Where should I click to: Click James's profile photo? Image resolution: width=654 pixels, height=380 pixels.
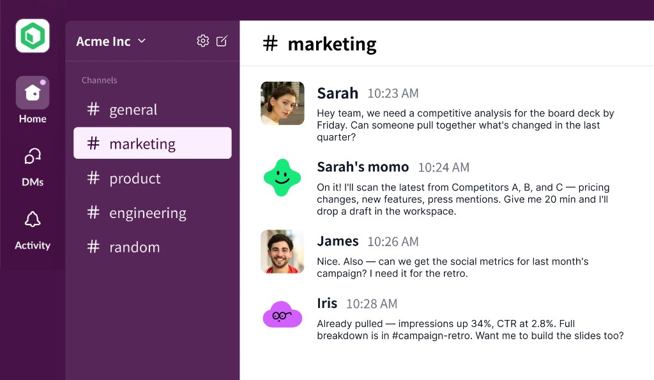tap(282, 251)
